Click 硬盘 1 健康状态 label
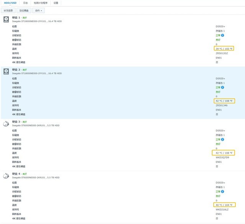 [x=17, y=40]
